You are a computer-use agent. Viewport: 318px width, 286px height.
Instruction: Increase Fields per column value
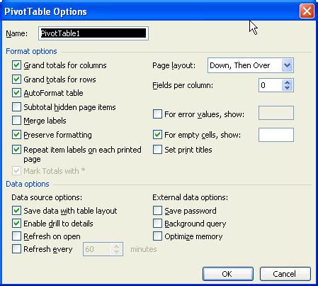tap(288, 82)
